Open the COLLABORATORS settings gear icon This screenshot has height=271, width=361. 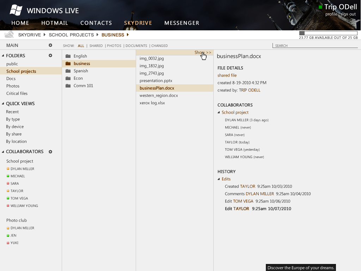click(x=50, y=152)
